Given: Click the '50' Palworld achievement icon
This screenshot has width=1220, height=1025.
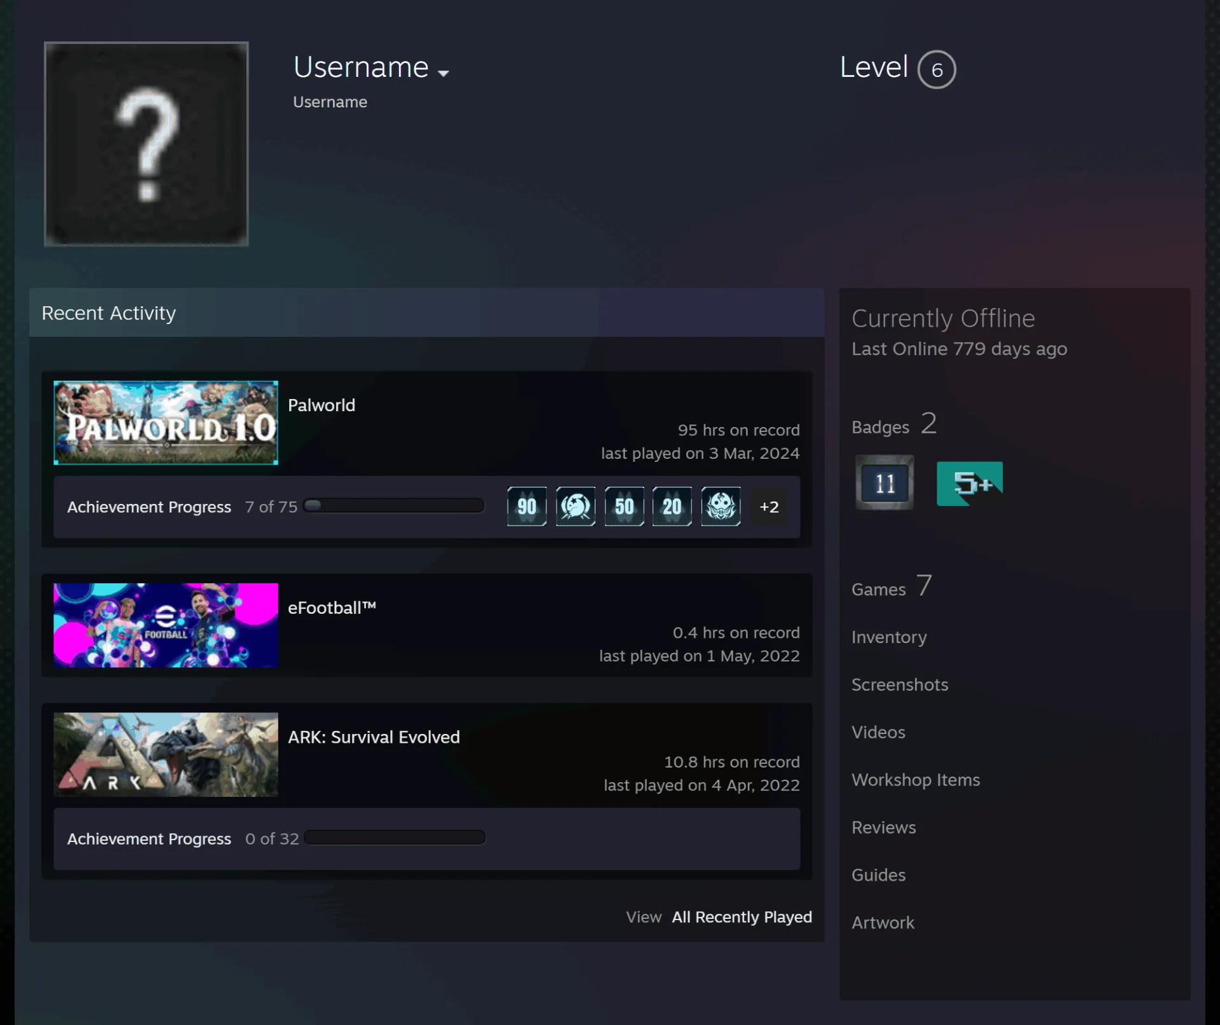Looking at the screenshot, I should (x=624, y=506).
